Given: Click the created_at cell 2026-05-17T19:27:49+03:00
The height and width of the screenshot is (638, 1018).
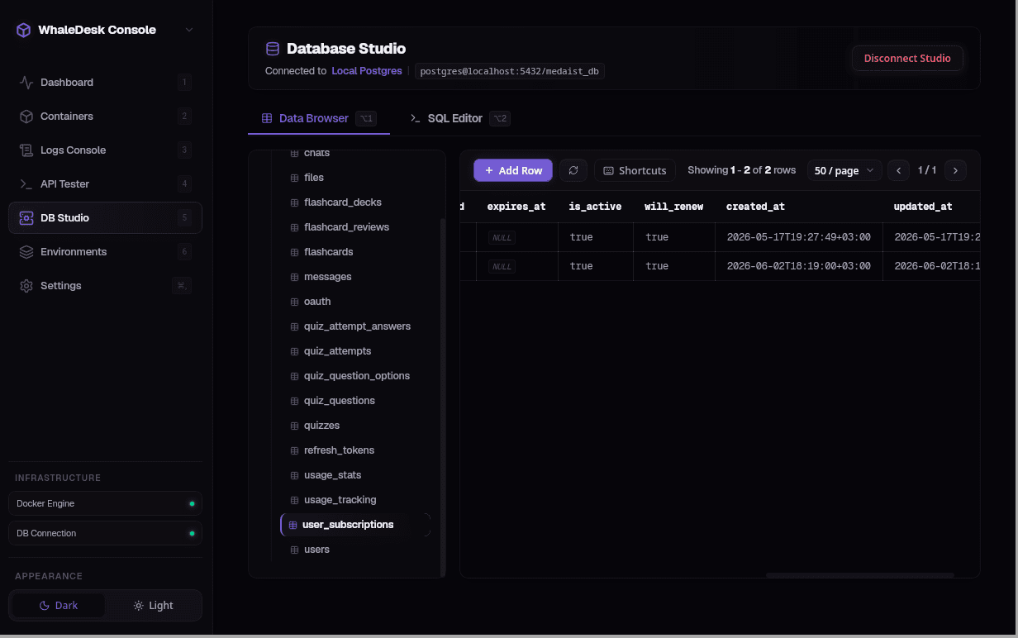Looking at the screenshot, I should coord(798,237).
